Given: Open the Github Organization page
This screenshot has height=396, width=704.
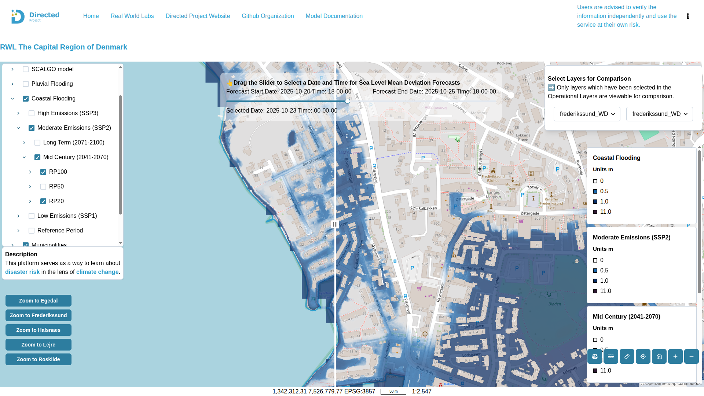Looking at the screenshot, I should point(268,16).
